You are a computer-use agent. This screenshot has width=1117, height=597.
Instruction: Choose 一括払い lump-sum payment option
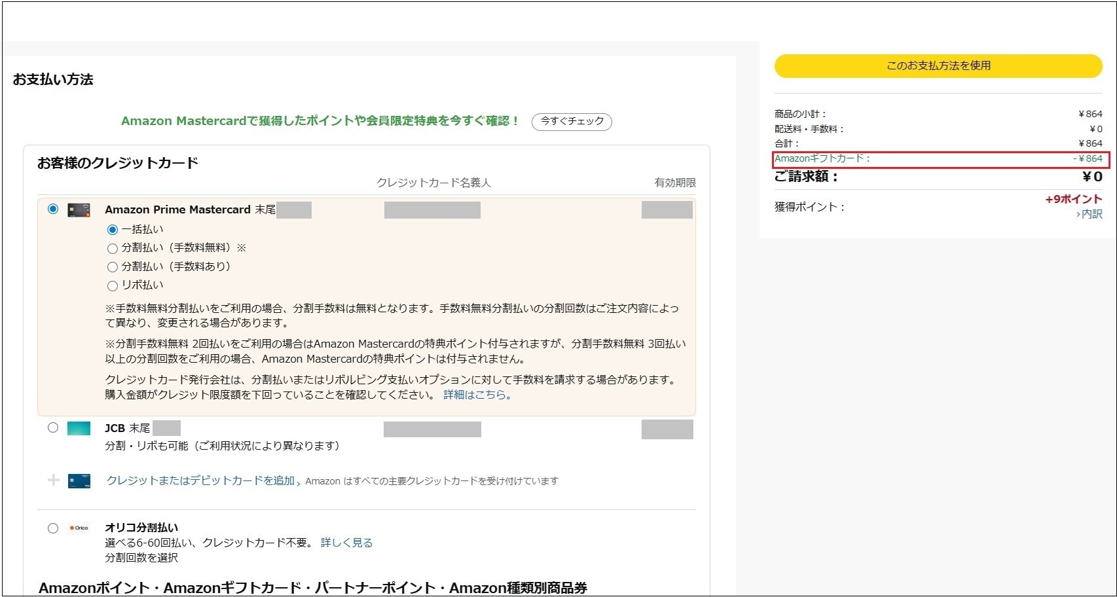click(113, 230)
